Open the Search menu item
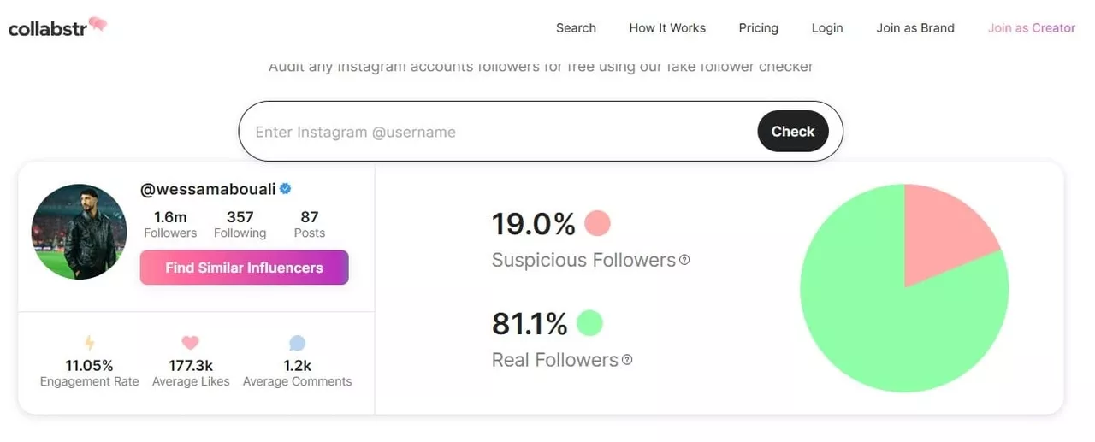The width and height of the screenshot is (1095, 442). click(x=576, y=28)
